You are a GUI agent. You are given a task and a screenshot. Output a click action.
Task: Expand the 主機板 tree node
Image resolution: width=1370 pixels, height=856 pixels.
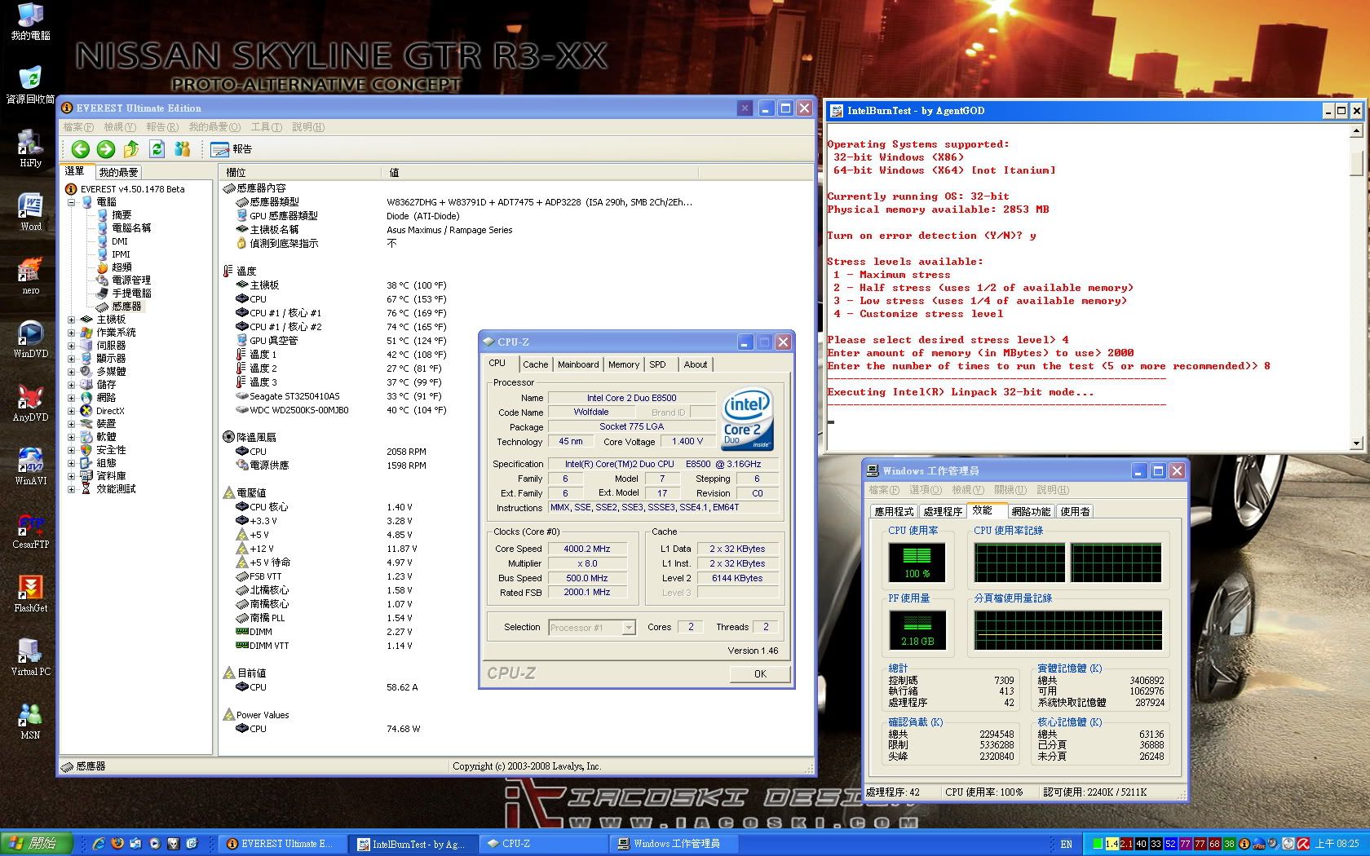(72, 320)
